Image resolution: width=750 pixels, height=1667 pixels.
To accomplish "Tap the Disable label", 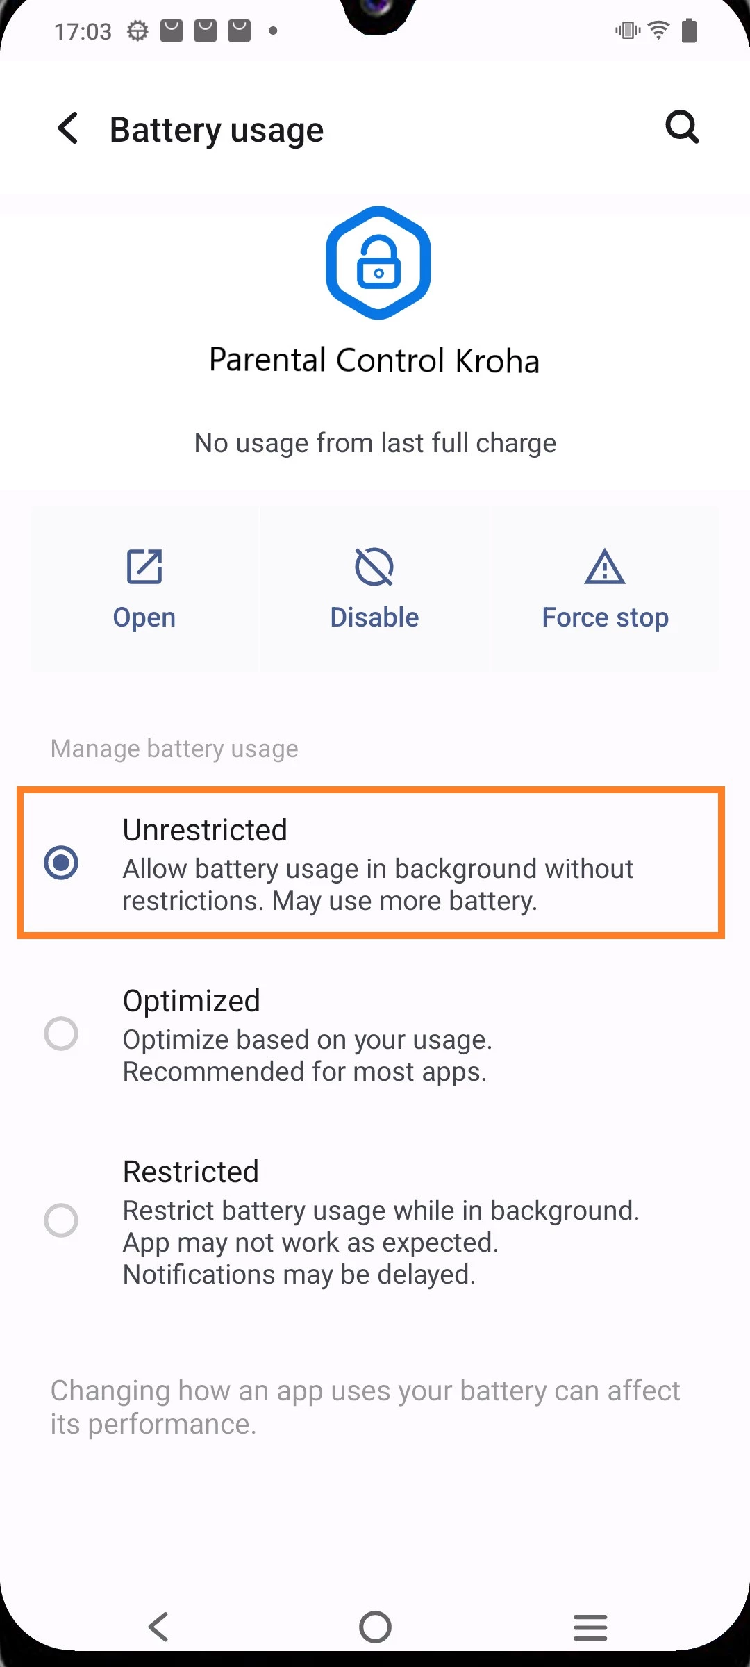I will click(374, 617).
